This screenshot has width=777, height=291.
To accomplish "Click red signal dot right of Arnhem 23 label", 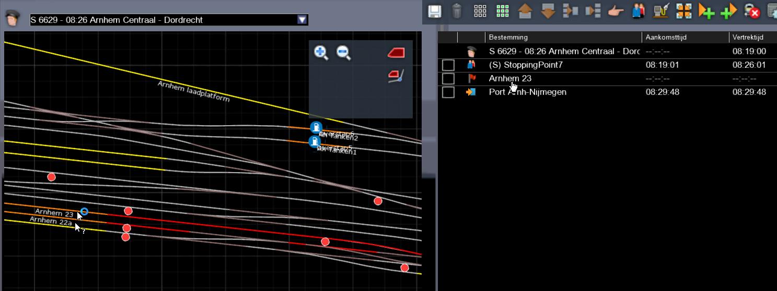I will [x=128, y=211].
